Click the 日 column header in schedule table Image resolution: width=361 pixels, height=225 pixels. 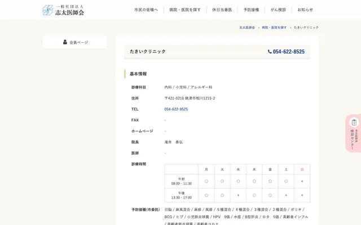(x=302, y=169)
